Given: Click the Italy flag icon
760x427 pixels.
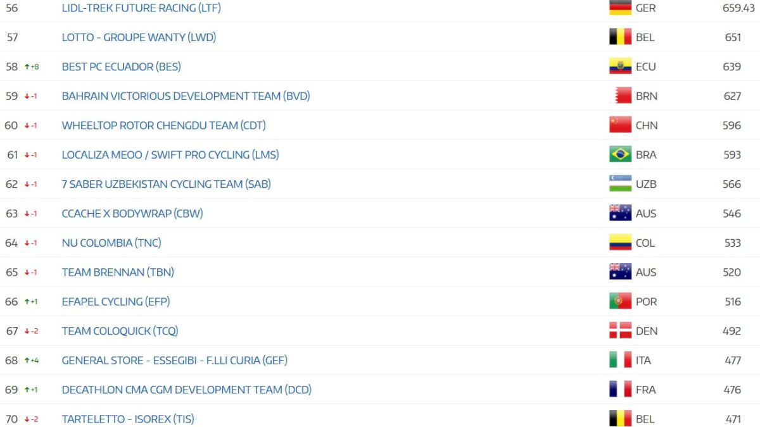Looking at the screenshot, I should coord(621,360).
